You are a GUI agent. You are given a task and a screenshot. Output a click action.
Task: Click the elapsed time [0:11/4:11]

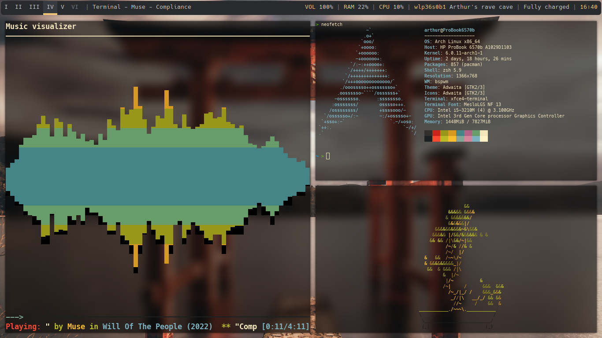(x=286, y=327)
